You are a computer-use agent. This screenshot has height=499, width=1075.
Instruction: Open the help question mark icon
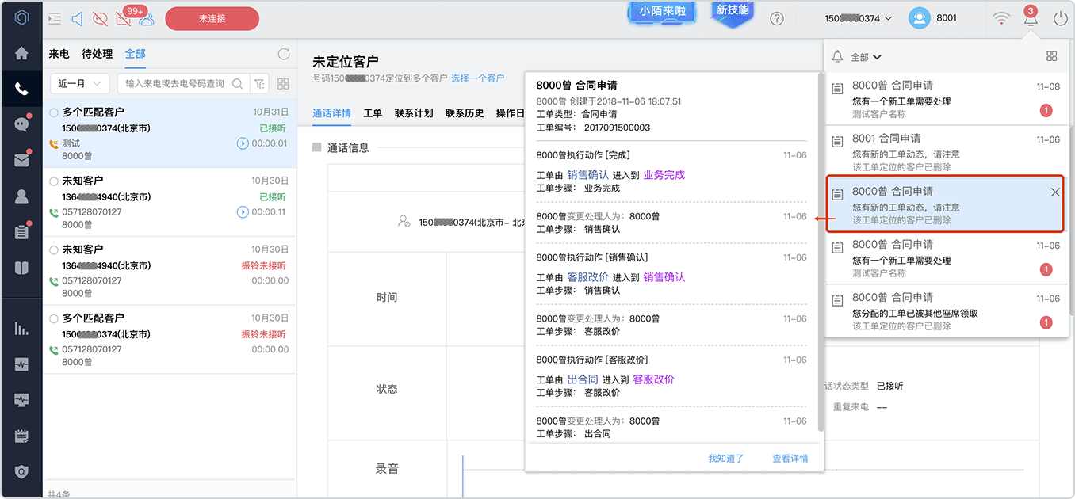tap(777, 18)
